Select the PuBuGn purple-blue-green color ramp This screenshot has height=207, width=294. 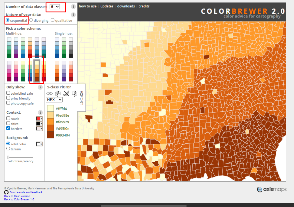(x=44, y=48)
